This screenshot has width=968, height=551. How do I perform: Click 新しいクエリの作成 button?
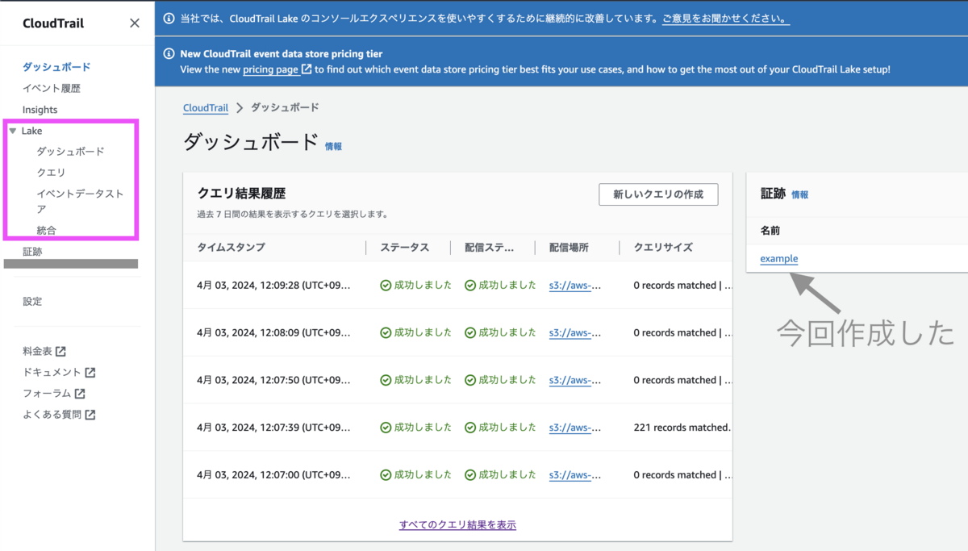(658, 194)
